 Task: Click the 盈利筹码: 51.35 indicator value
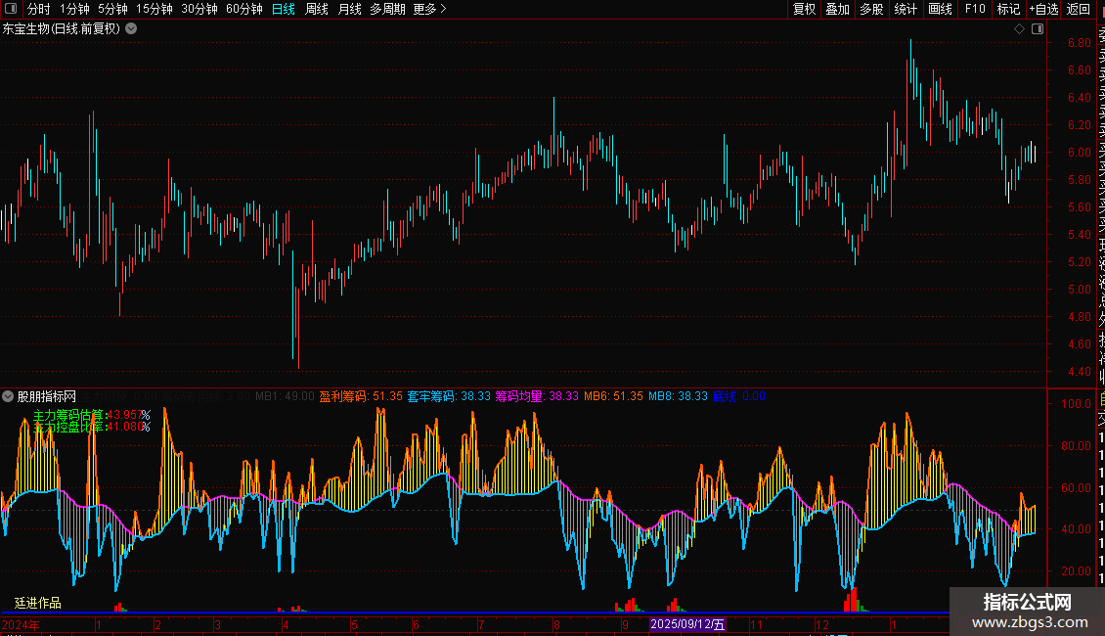coord(361,396)
